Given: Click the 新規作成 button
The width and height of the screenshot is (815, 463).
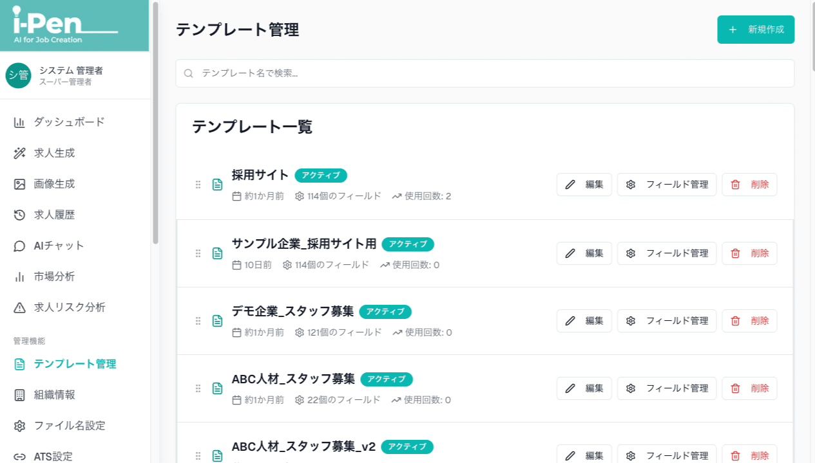Looking at the screenshot, I should (x=755, y=30).
